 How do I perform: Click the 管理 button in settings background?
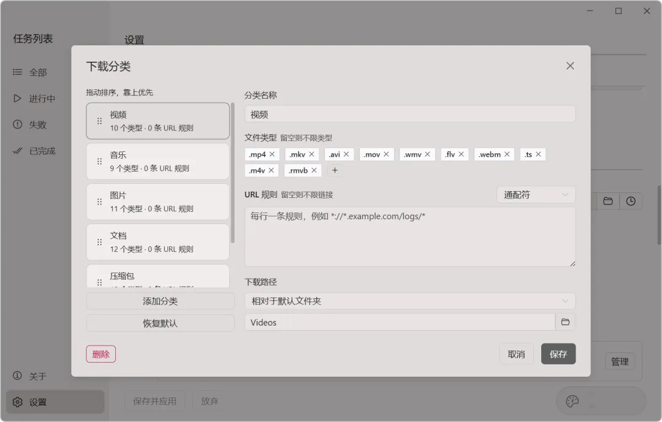(620, 361)
